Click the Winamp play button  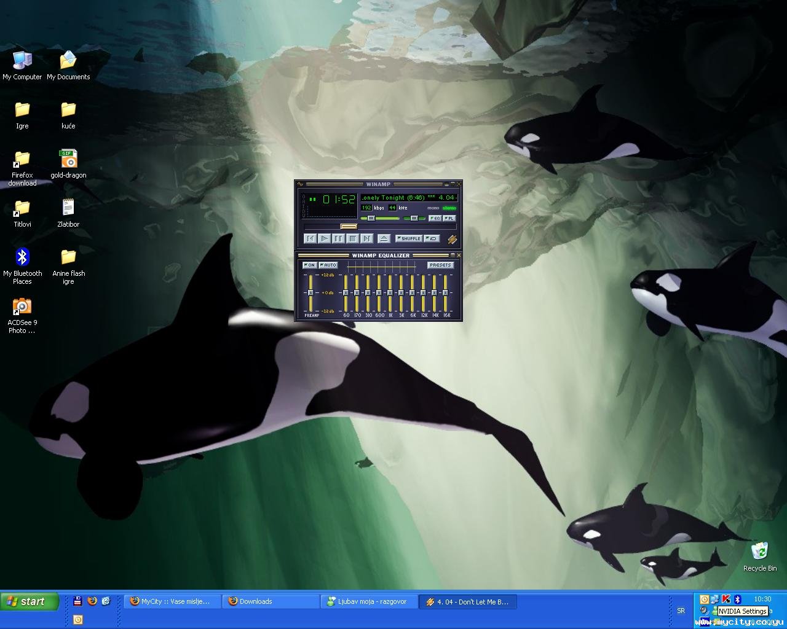pyautogui.click(x=325, y=238)
